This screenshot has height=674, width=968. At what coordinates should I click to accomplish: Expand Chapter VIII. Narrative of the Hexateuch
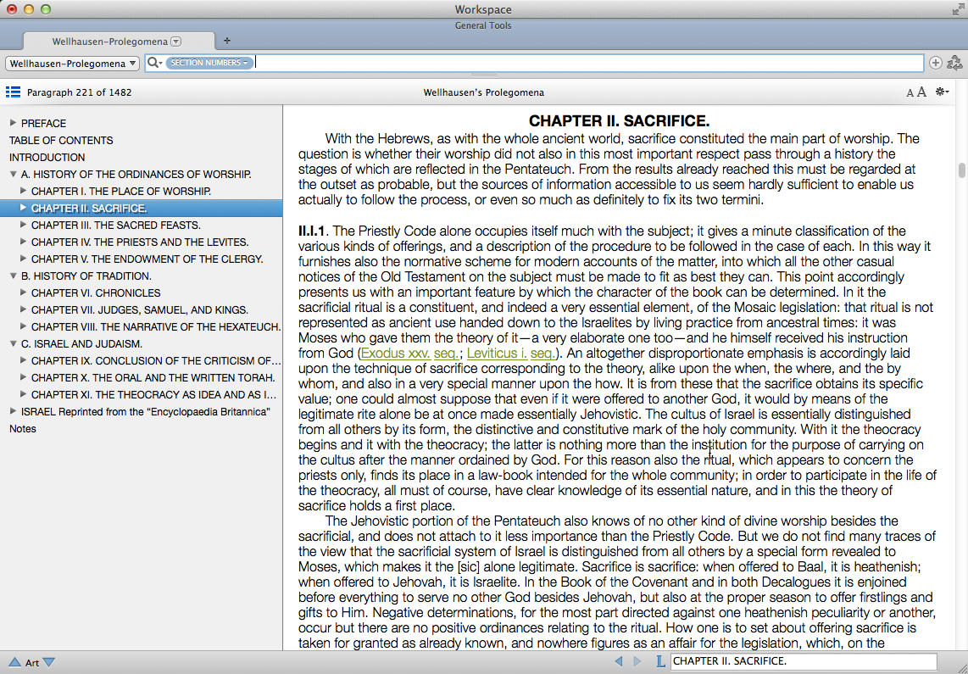[24, 326]
